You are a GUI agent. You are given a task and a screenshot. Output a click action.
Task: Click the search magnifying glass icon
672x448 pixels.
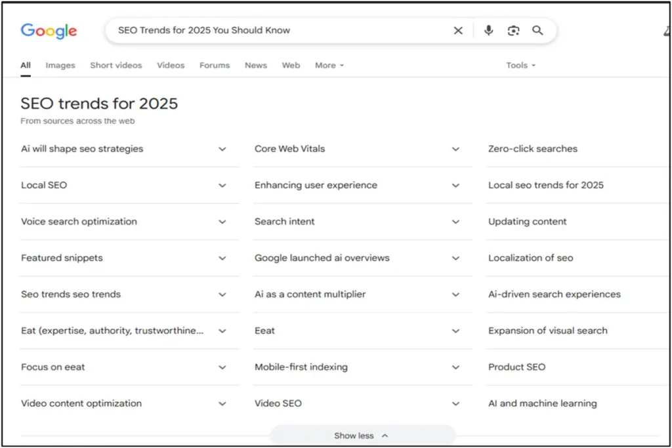(x=537, y=30)
